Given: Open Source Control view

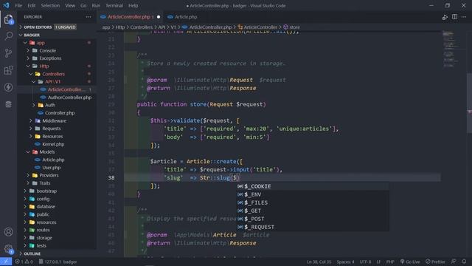Looking at the screenshot, I should tap(8, 53).
